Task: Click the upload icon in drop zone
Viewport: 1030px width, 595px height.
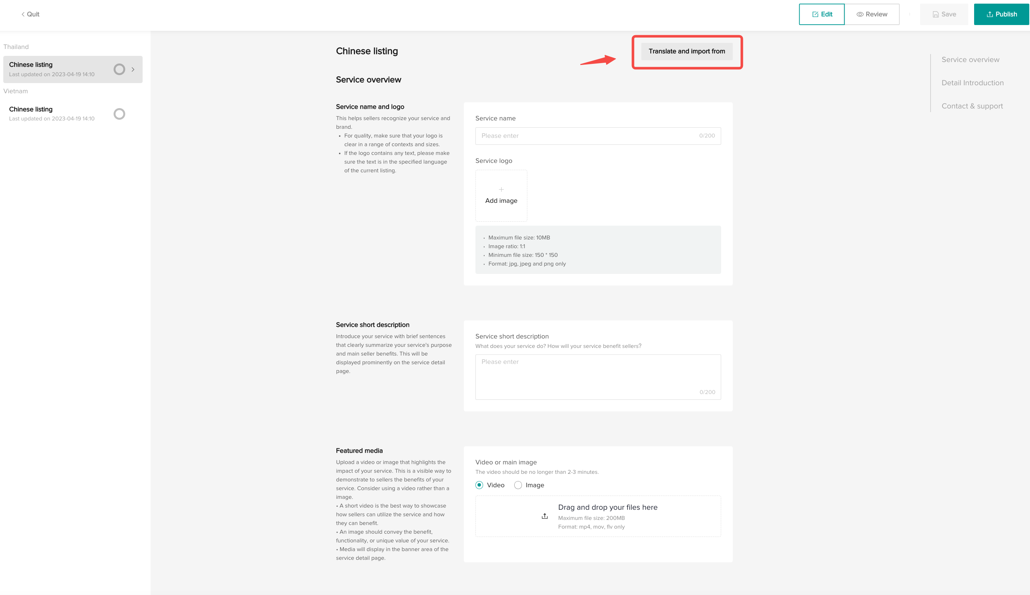Action: tap(544, 516)
